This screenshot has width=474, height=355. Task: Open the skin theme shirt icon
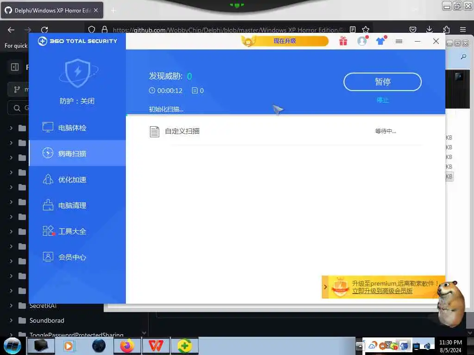pos(381,41)
